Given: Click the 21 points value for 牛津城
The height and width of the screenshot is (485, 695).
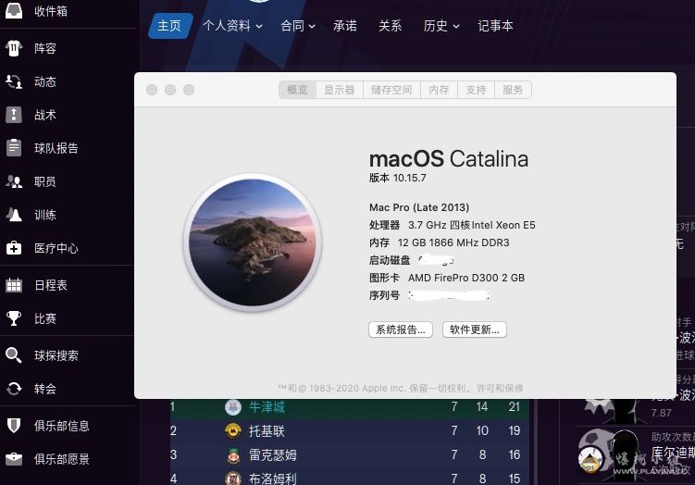Looking at the screenshot, I should tap(515, 407).
